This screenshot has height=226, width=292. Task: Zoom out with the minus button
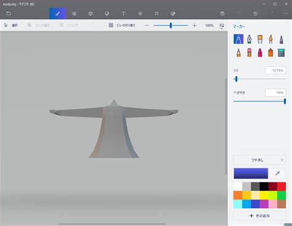point(147,25)
